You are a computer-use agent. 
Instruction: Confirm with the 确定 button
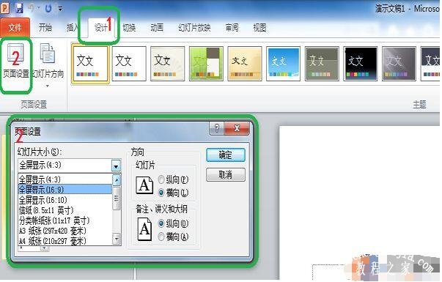tap(226, 155)
